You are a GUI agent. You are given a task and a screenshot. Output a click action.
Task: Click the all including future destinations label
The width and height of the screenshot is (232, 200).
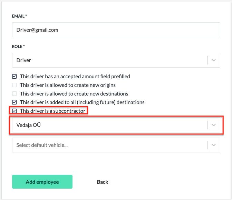click(82, 102)
